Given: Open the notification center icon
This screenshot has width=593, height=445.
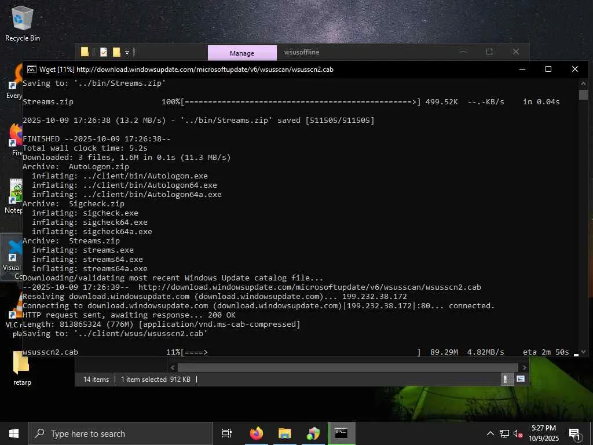Looking at the screenshot, I should click(x=575, y=434).
